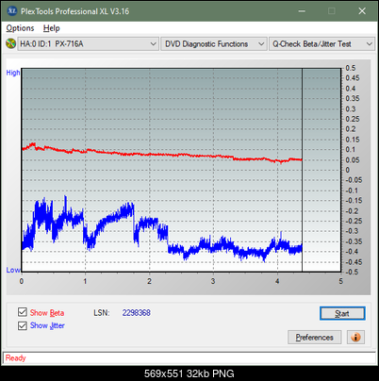Open the Preferences button
This screenshot has height=381, width=379.
[315, 338]
